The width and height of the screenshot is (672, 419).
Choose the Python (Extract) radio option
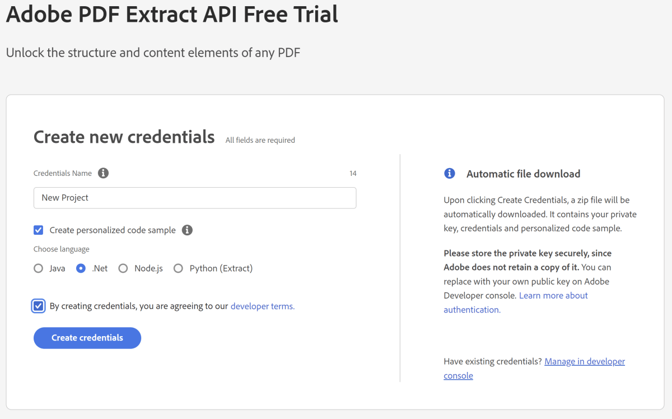coord(178,268)
